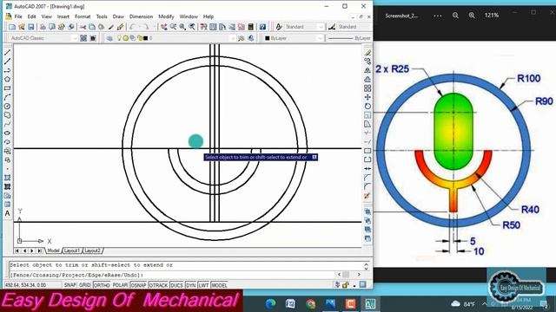Click the Explode modify tool
Screen dimensions: 556x312
(367, 196)
